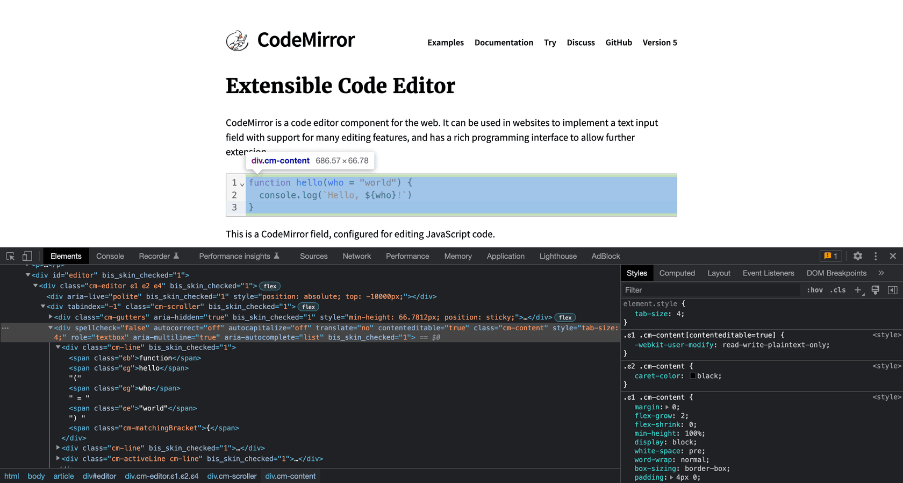This screenshot has height=483, width=903.
Task: Open the Version 5 link
Action: coord(660,42)
